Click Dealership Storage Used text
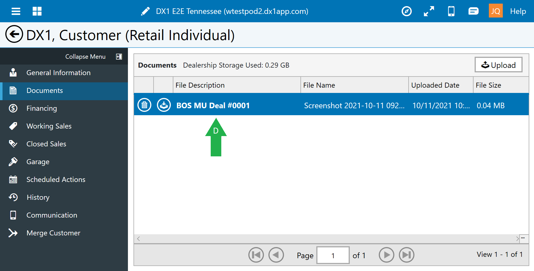Viewport: 534px width, 271px height. (236, 65)
